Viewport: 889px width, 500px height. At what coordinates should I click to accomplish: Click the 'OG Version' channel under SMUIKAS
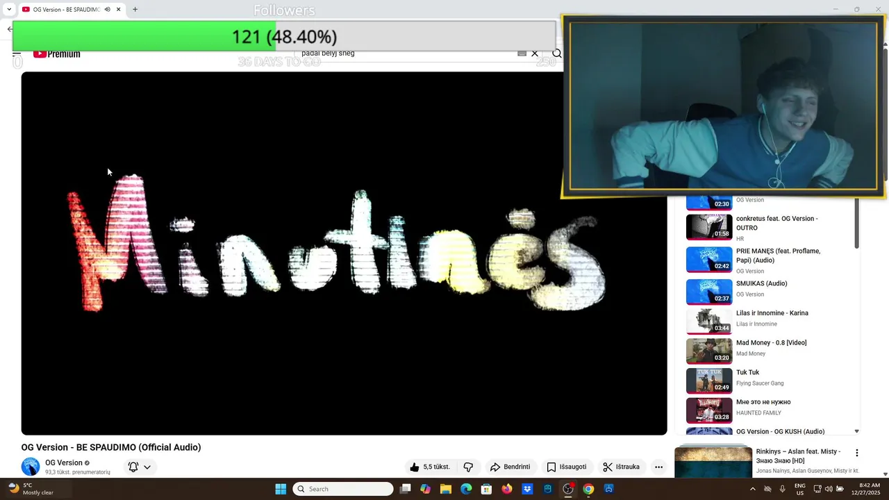point(750,294)
